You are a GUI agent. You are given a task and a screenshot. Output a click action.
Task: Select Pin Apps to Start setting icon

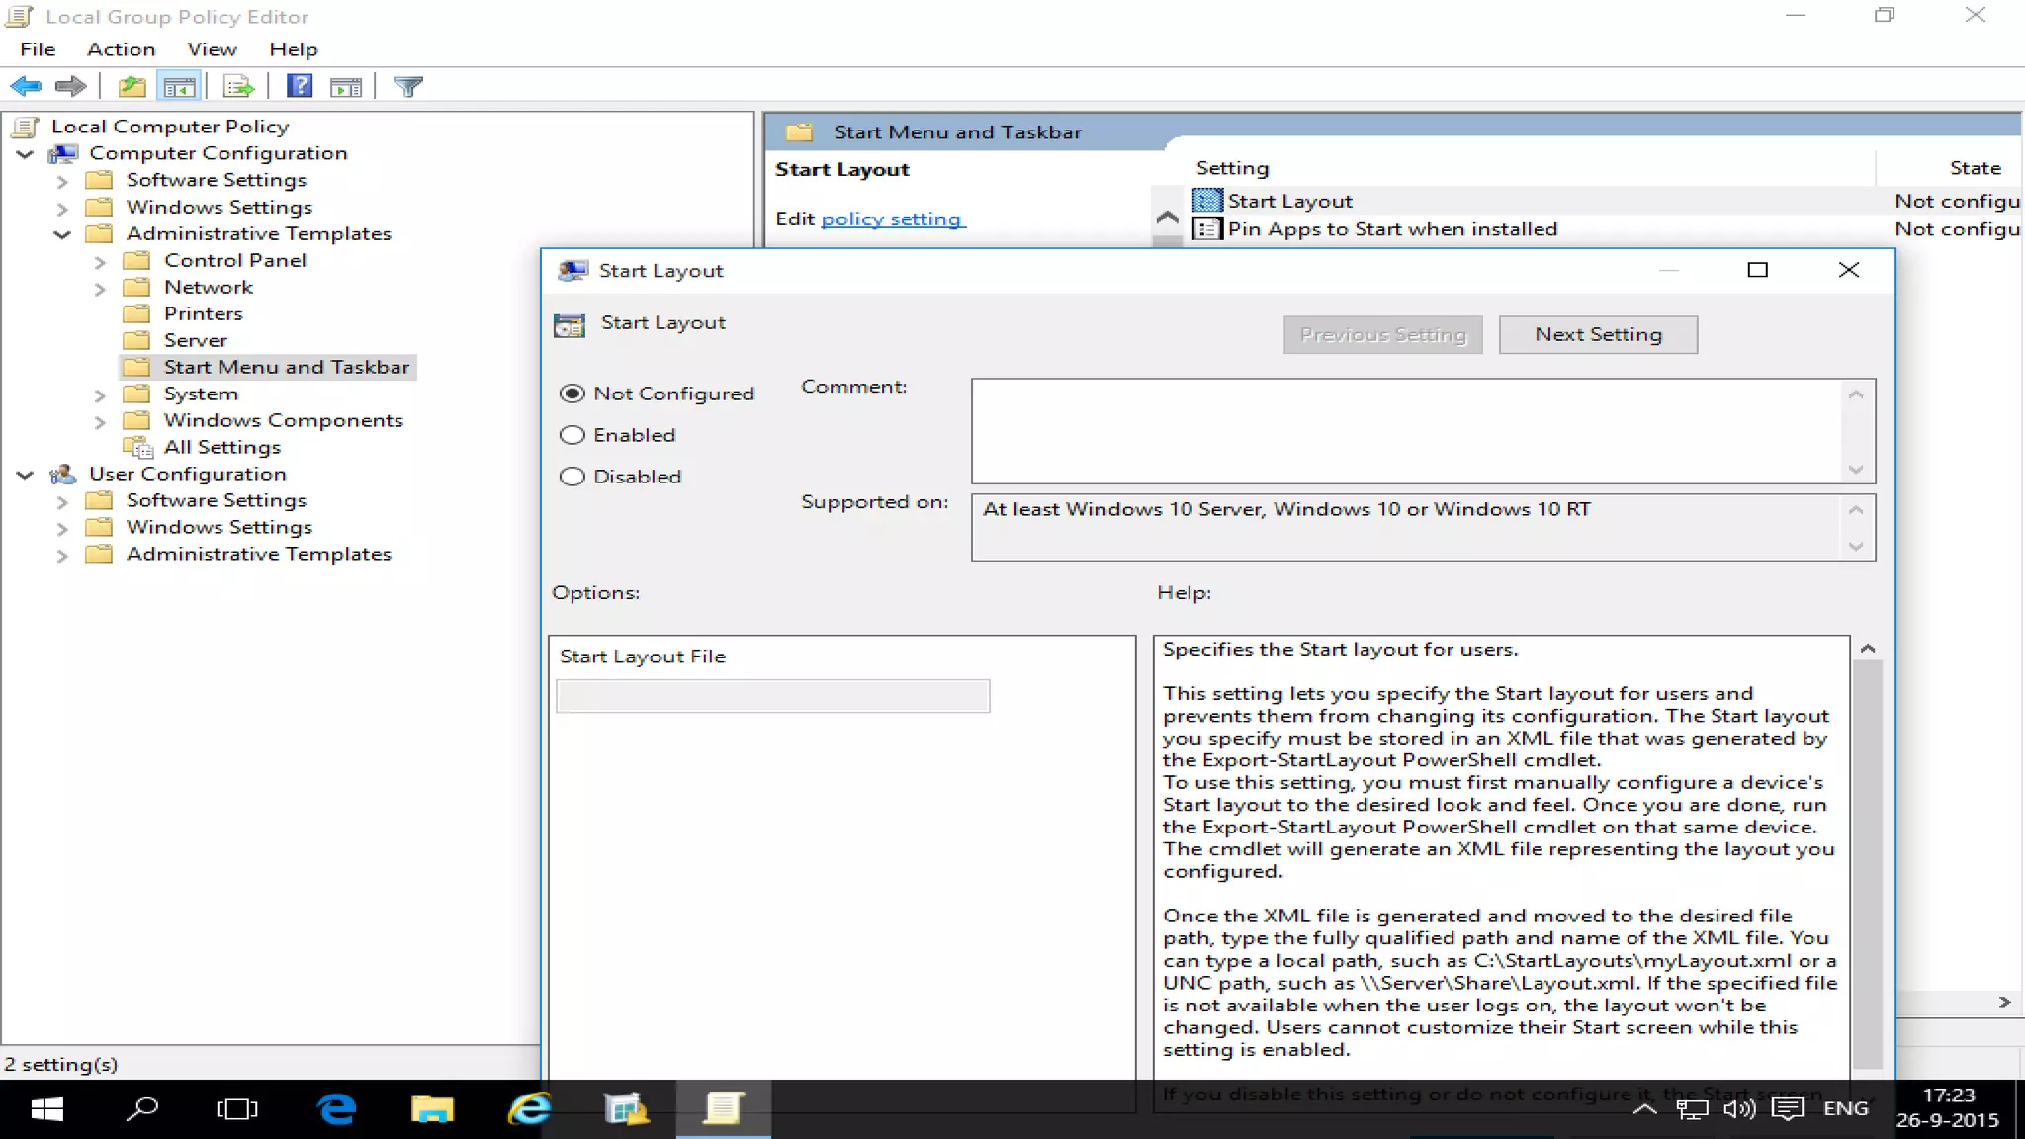pos(1207,229)
